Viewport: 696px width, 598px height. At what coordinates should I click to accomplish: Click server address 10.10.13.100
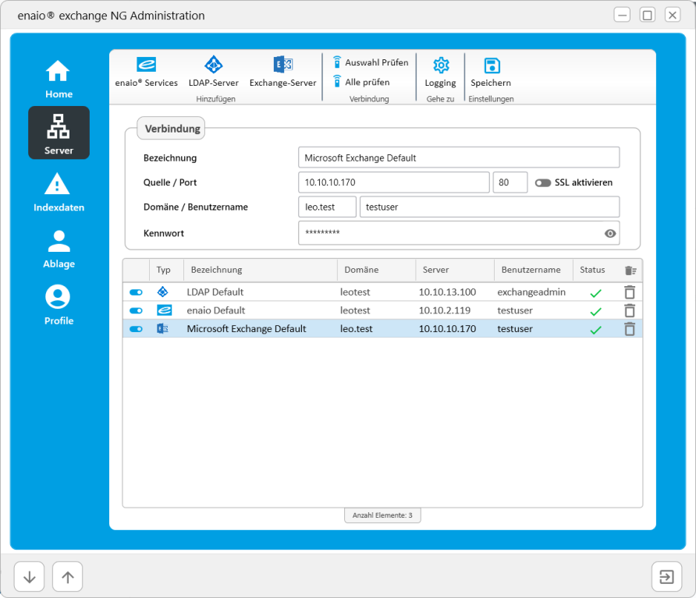pos(447,292)
